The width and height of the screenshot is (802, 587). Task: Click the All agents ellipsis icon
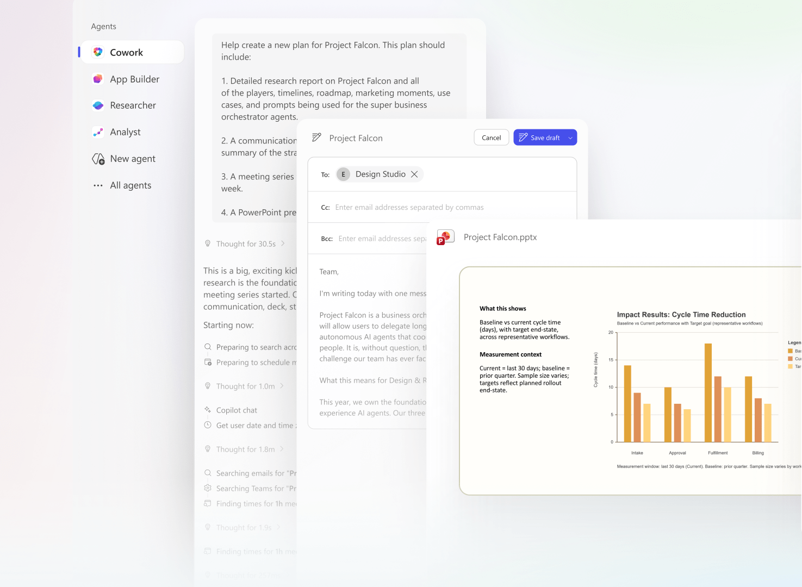pyautogui.click(x=98, y=185)
